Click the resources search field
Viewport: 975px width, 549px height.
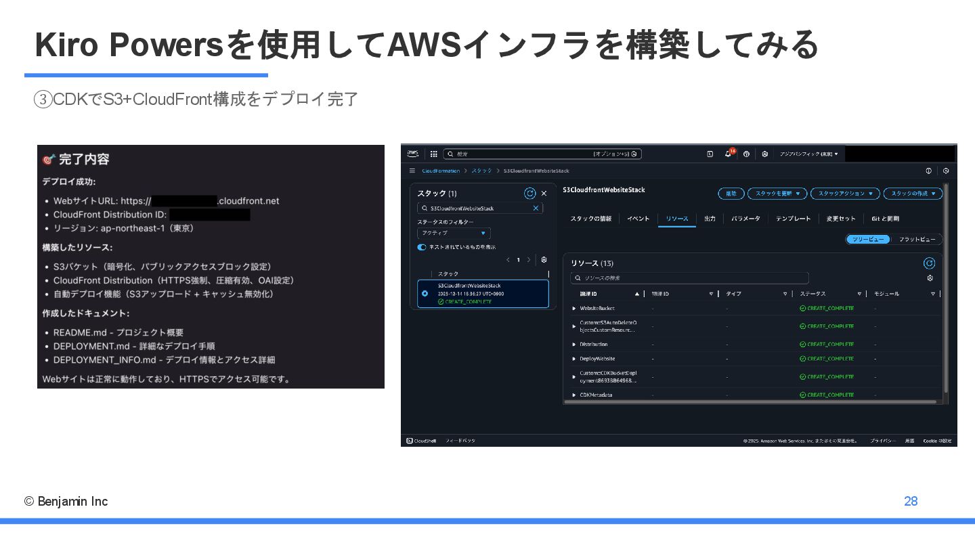tap(689, 278)
